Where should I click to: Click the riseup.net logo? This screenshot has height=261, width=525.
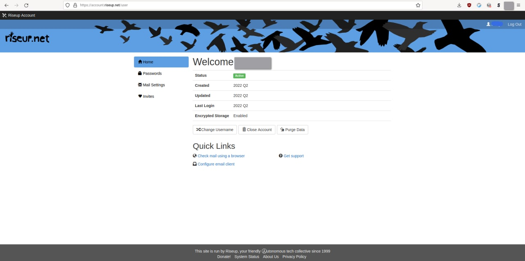click(x=27, y=38)
